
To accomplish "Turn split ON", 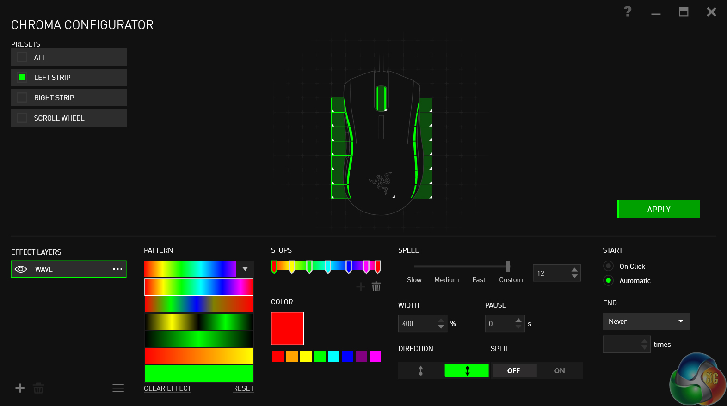I will [x=559, y=370].
